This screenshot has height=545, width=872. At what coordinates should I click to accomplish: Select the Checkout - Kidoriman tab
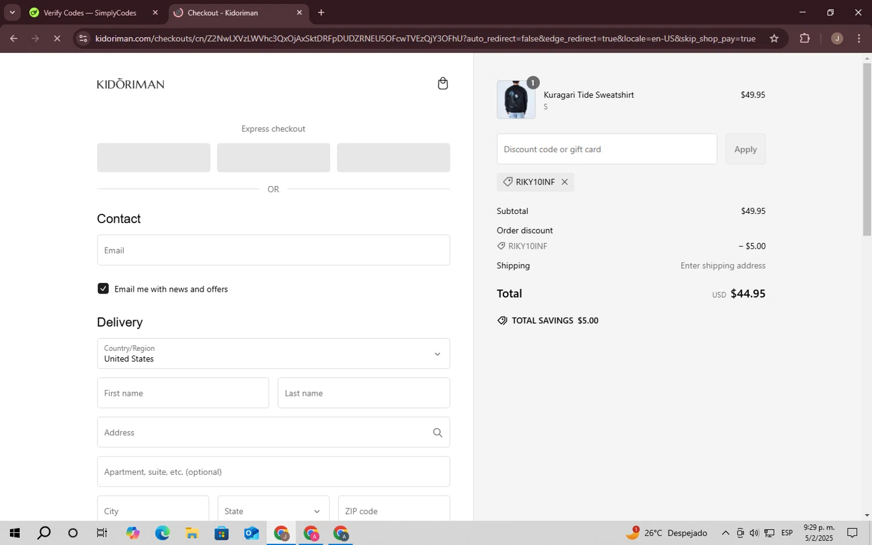pos(223,12)
